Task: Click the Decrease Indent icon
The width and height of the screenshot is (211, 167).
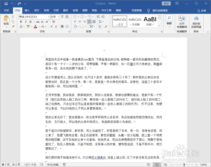Action: coord(98,17)
